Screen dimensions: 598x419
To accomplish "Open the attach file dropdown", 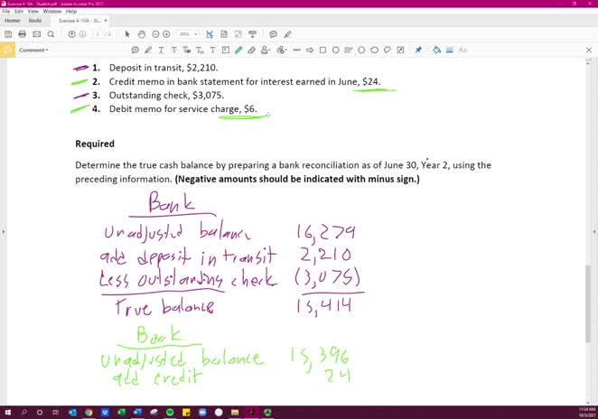I will tap(282, 50).
